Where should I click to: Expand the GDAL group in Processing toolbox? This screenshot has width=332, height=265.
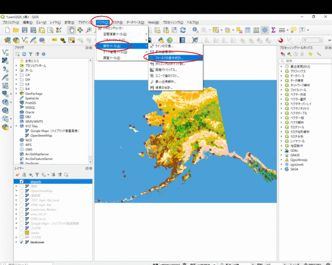(281, 151)
